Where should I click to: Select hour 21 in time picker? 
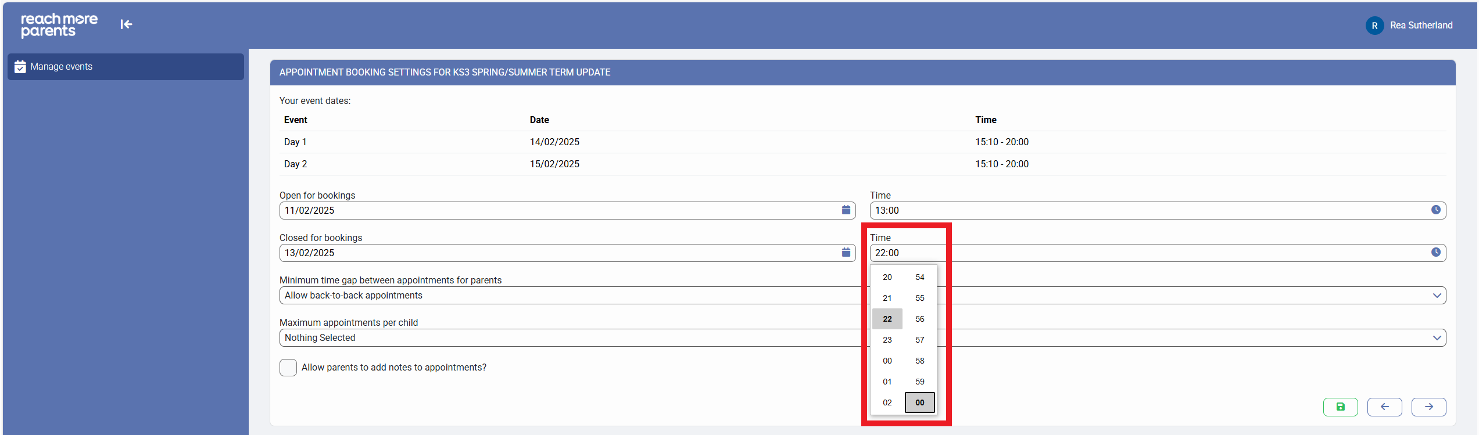[x=887, y=298]
